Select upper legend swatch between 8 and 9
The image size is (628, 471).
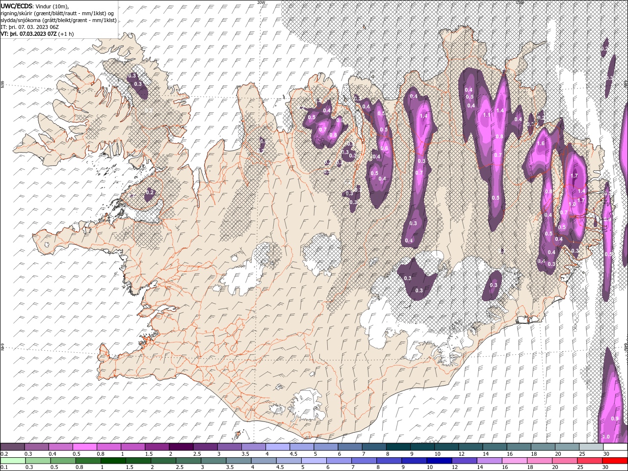[398, 446]
